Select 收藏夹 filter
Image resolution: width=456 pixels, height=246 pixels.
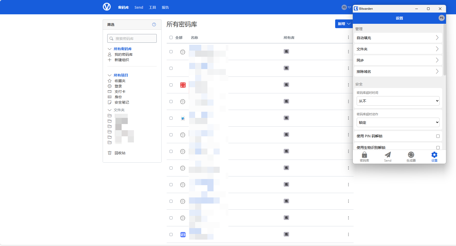(x=120, y=81)
